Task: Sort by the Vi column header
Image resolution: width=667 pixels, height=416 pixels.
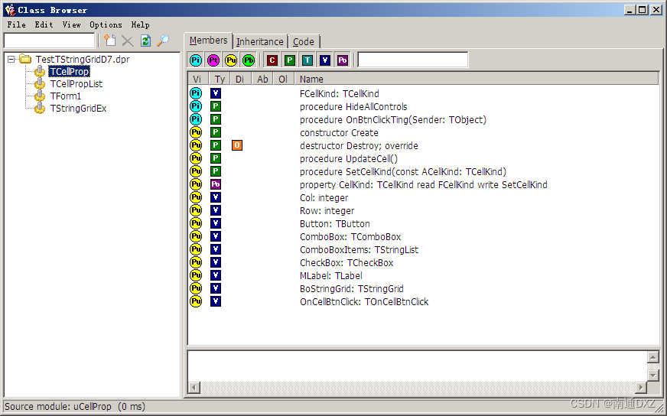Action: tap(197, 79)
